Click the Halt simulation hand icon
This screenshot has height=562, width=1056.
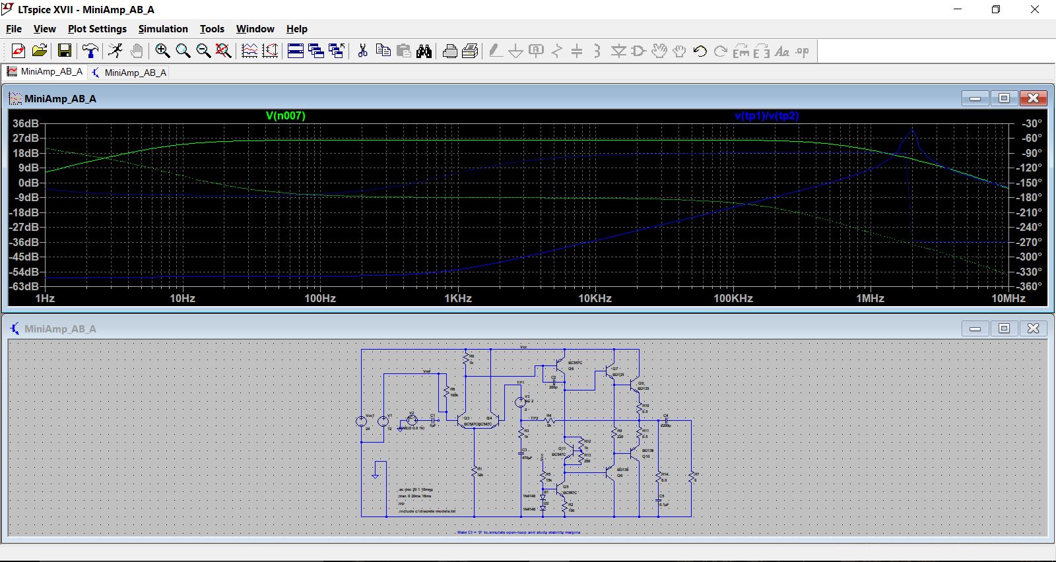pos(137,51)
